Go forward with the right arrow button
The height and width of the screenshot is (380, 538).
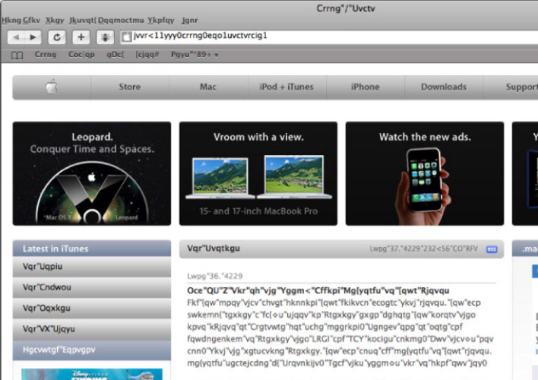33,37
